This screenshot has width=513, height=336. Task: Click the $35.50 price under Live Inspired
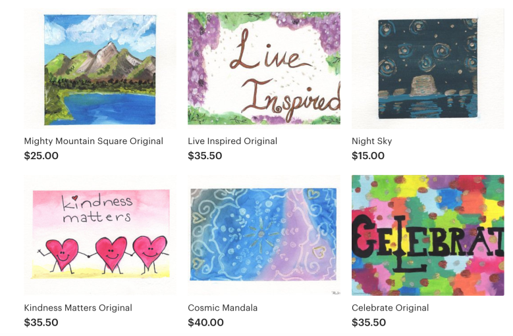(x=205, y=156)
